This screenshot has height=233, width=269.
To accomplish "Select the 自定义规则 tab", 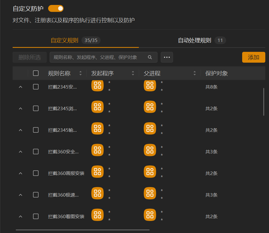I will pyautogui.click(x=64, y=40).
